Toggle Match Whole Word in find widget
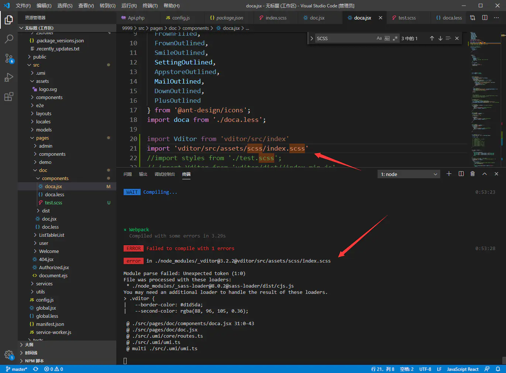 tap(387, 38)
